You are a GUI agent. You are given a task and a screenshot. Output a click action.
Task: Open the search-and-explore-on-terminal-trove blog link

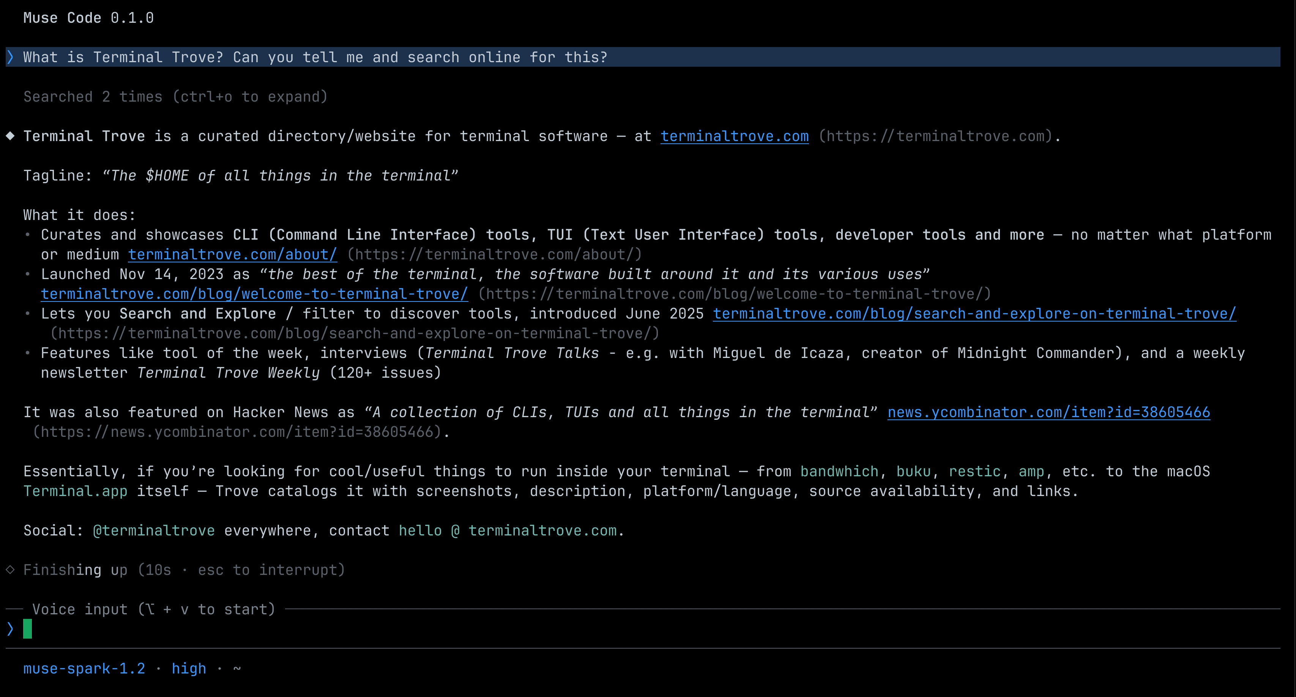pyautogui.click(x=974, y=314)
